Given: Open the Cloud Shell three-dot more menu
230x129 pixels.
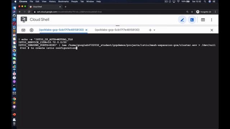Looking at the screenshot, I should coord(212,20).
